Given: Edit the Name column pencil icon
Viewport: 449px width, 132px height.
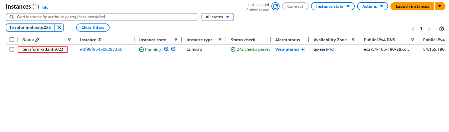Looking at the screenshot, I should [x=37, y=40].
